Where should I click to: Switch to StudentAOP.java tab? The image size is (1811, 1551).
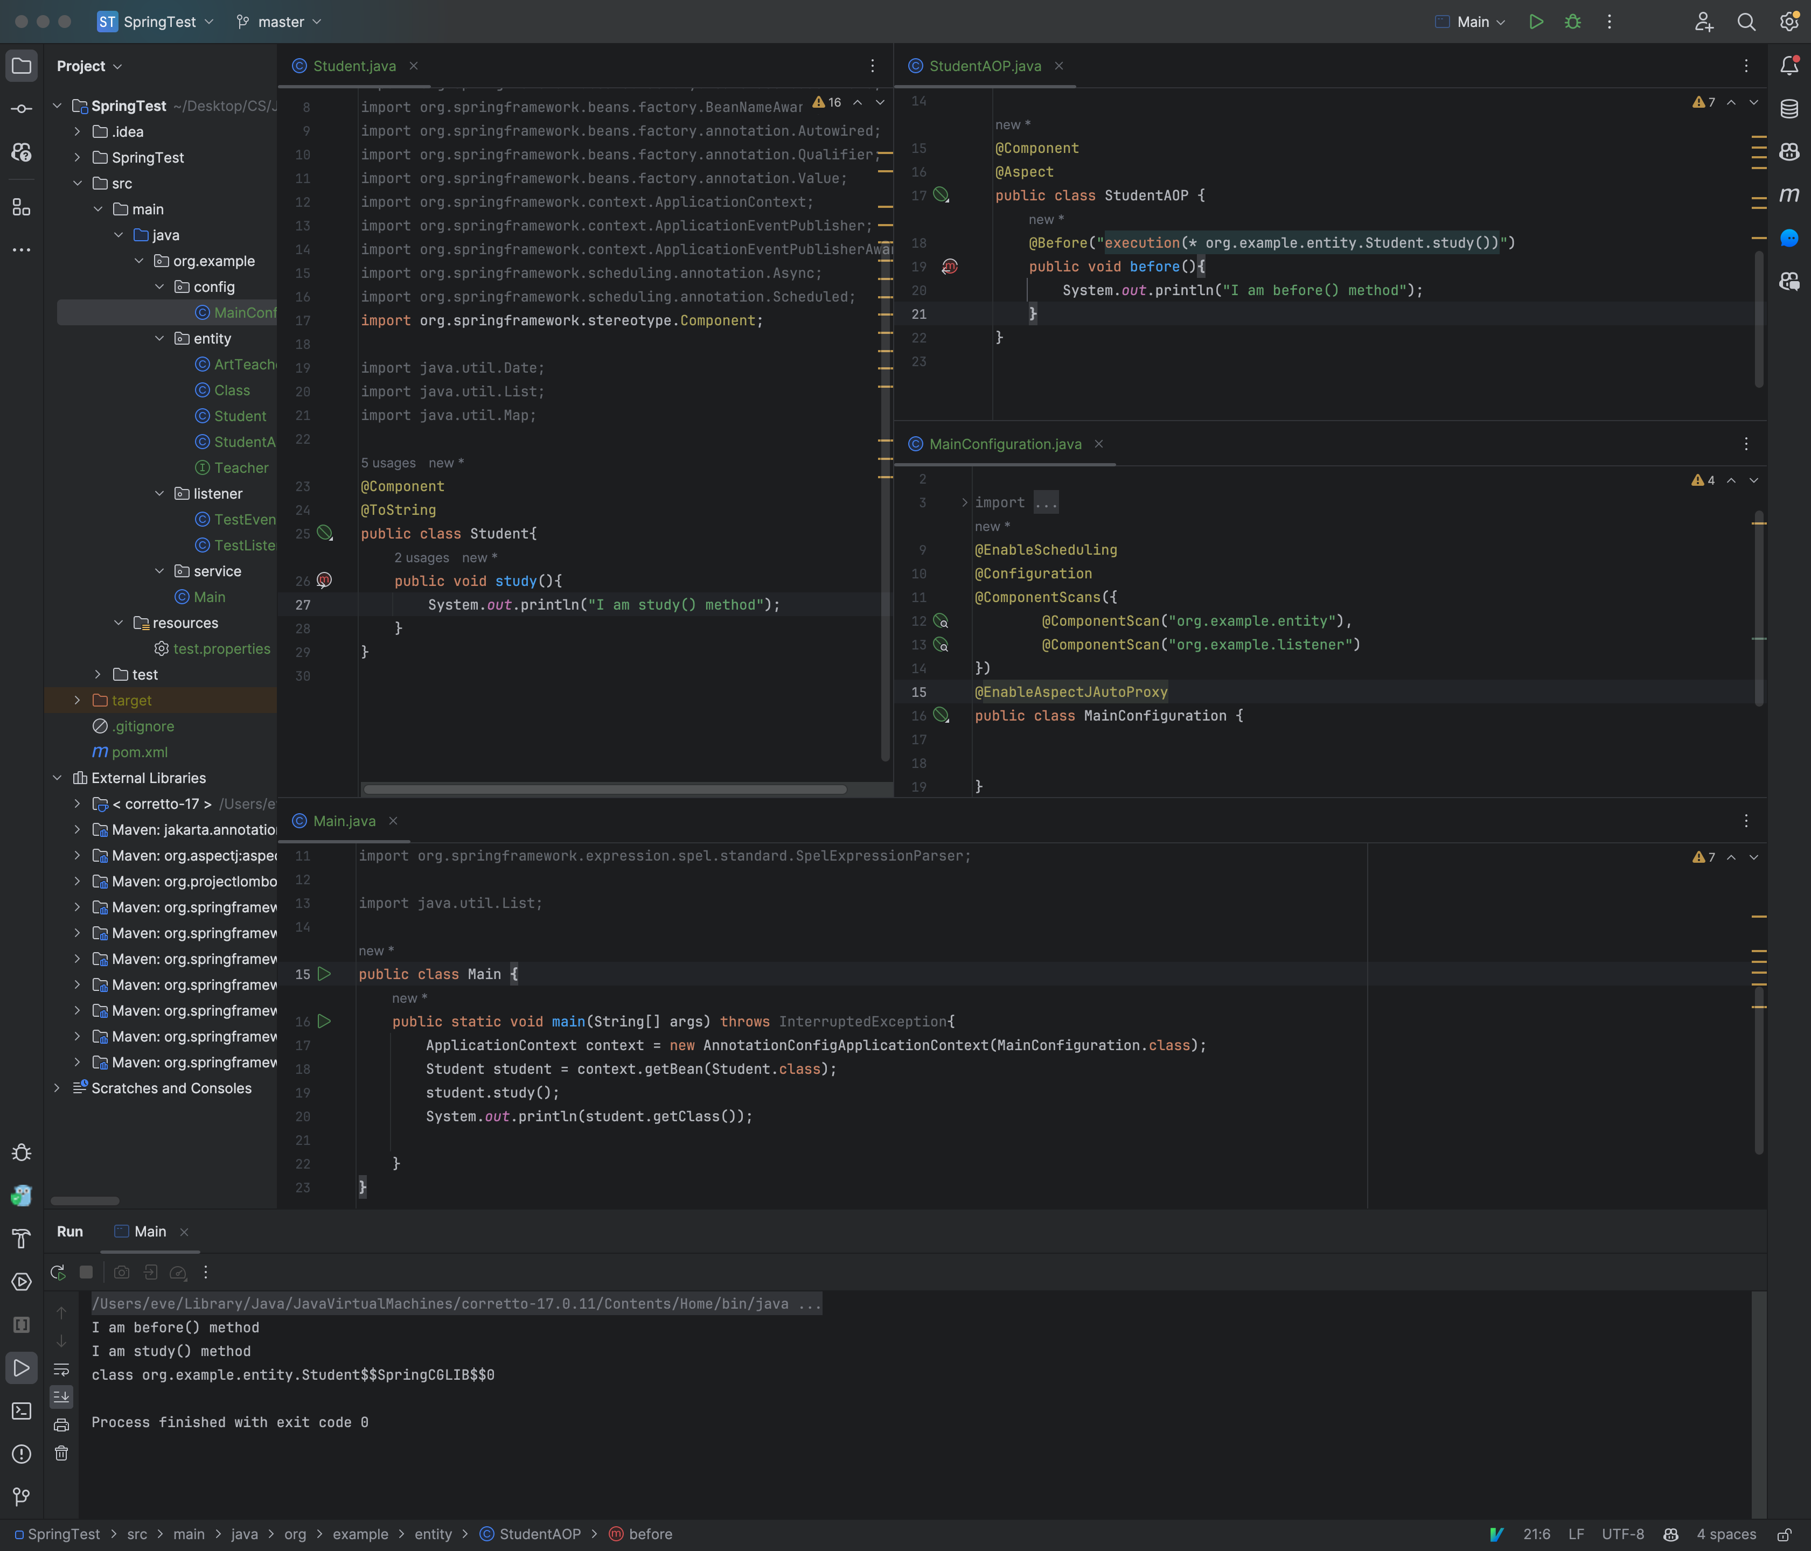pos(984,66)
